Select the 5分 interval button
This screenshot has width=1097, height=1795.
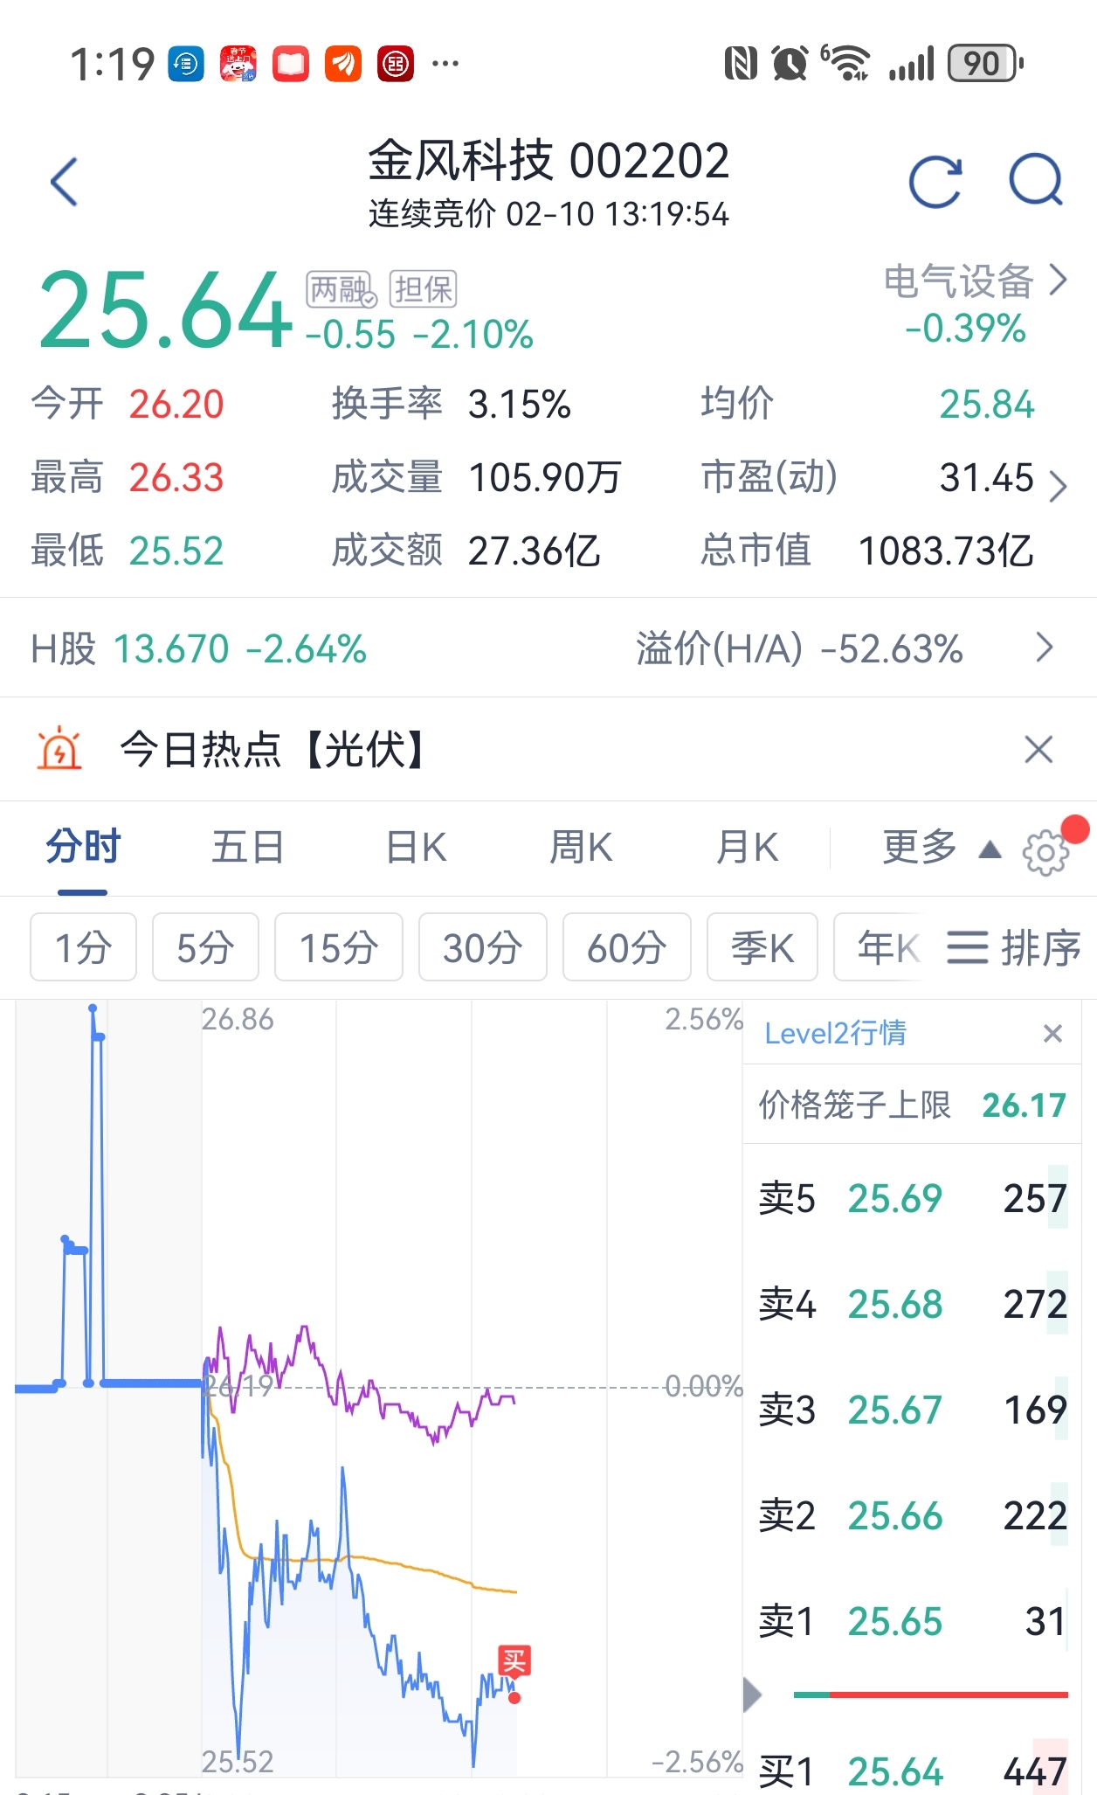click(205, 947)
